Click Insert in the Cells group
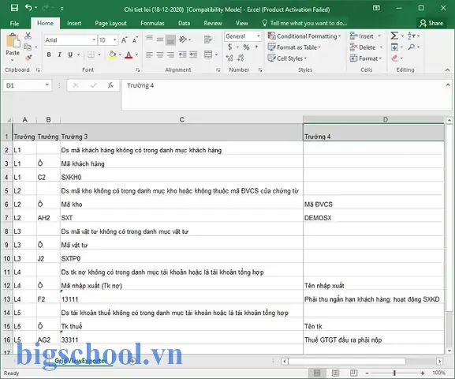Screen dimensions: 455x379 coord(365,36)
